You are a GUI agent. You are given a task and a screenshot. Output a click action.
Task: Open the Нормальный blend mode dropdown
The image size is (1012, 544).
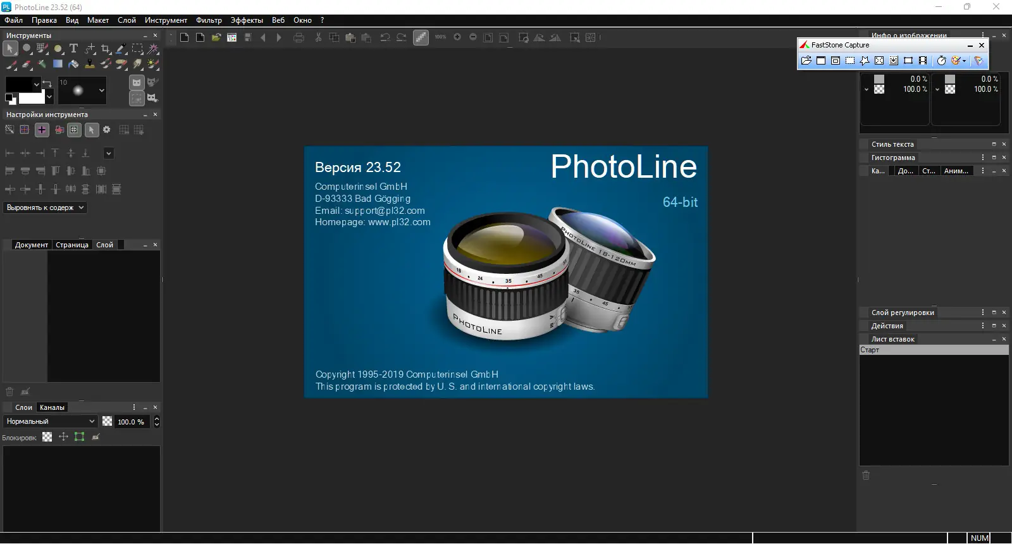51,421
